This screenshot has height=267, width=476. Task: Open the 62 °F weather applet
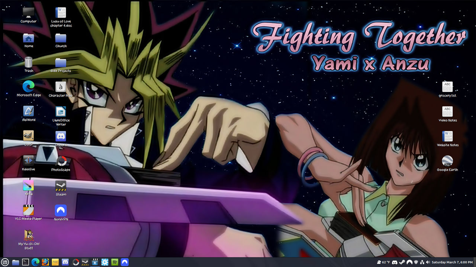pos(383,262)
